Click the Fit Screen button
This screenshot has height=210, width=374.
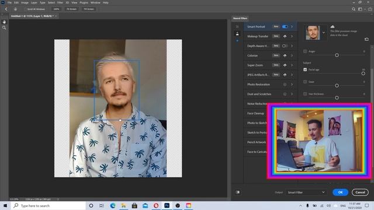point(71,9)
